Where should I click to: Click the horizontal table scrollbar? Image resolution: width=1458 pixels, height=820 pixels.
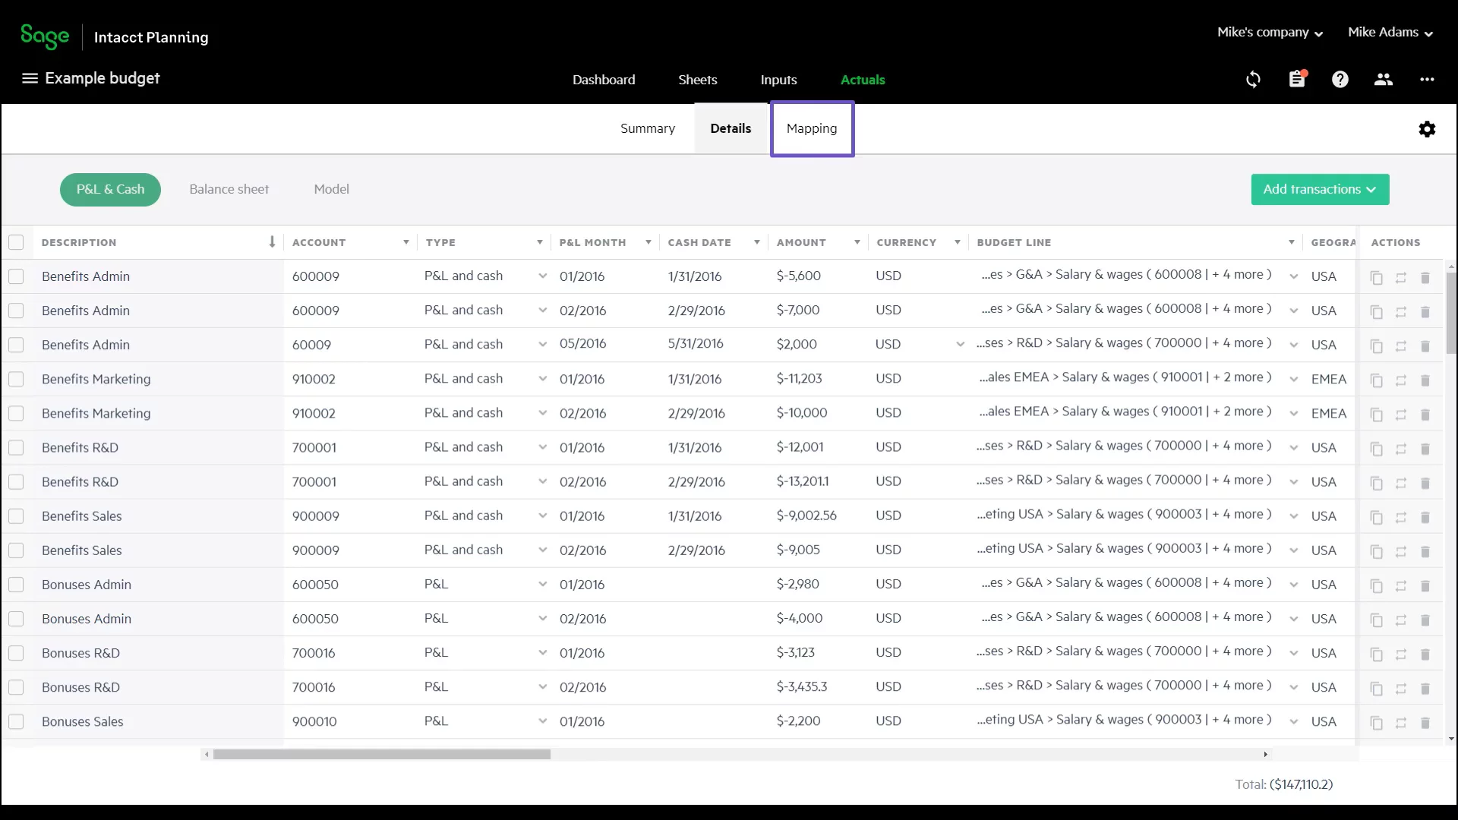(381, 754)
